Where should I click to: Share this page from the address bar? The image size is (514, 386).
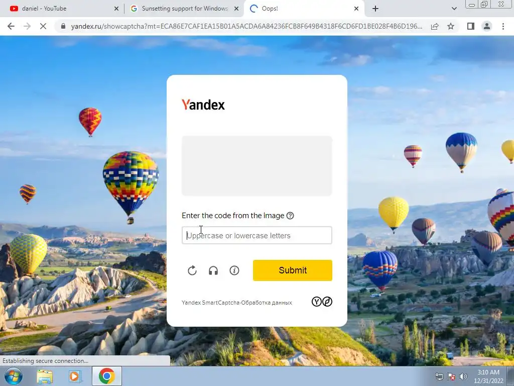coord(435,26)
